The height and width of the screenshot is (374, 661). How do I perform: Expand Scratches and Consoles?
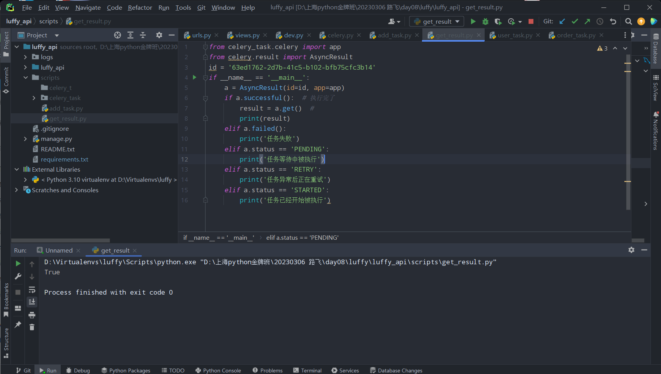[x=17, y=190]
